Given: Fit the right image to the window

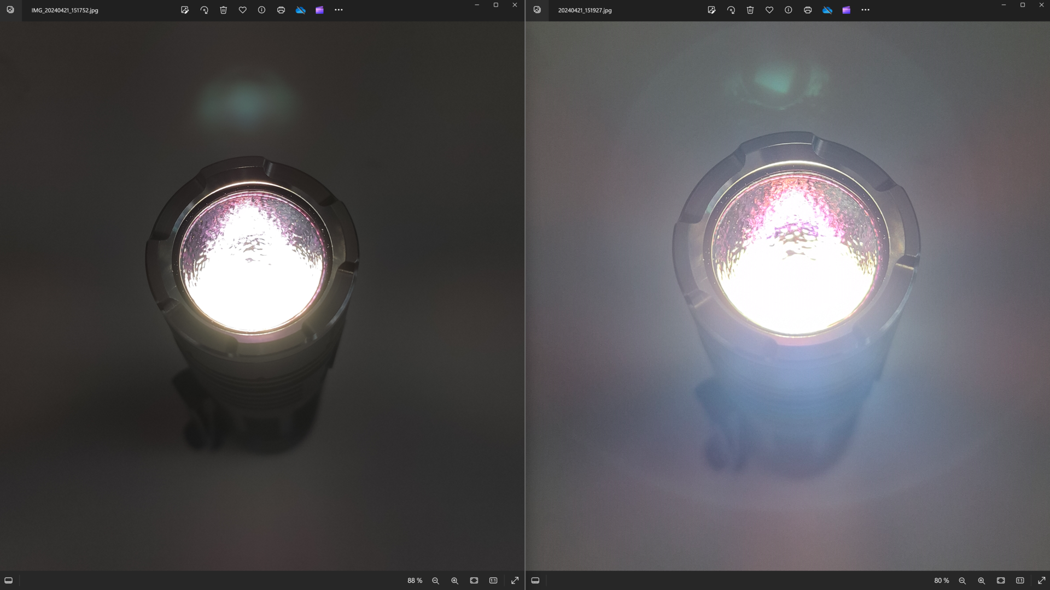Looking at the screenshot, I should click(x=1000, y=580).
